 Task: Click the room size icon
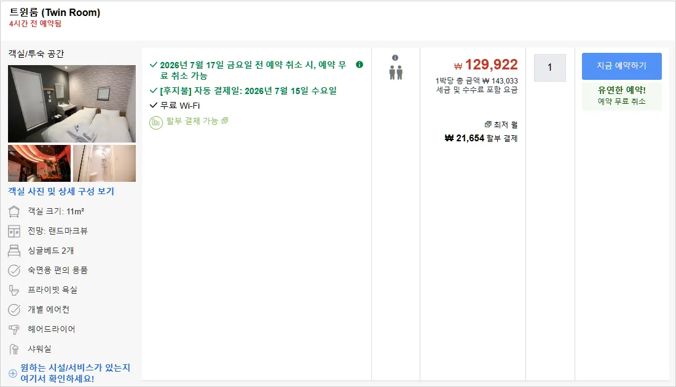point(14,211)
